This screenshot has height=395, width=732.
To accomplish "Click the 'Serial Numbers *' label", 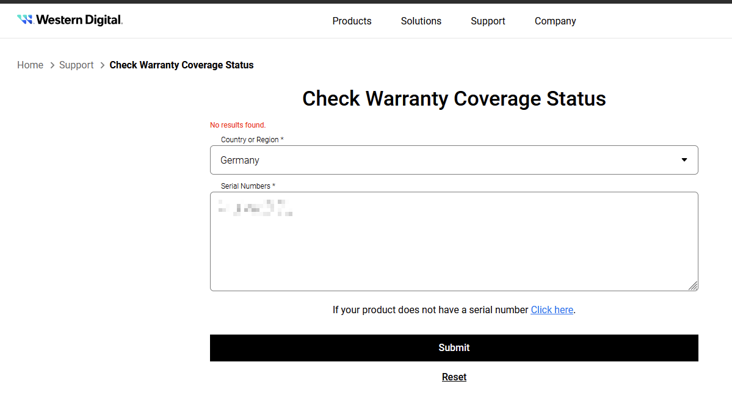I will coord(248,186).
